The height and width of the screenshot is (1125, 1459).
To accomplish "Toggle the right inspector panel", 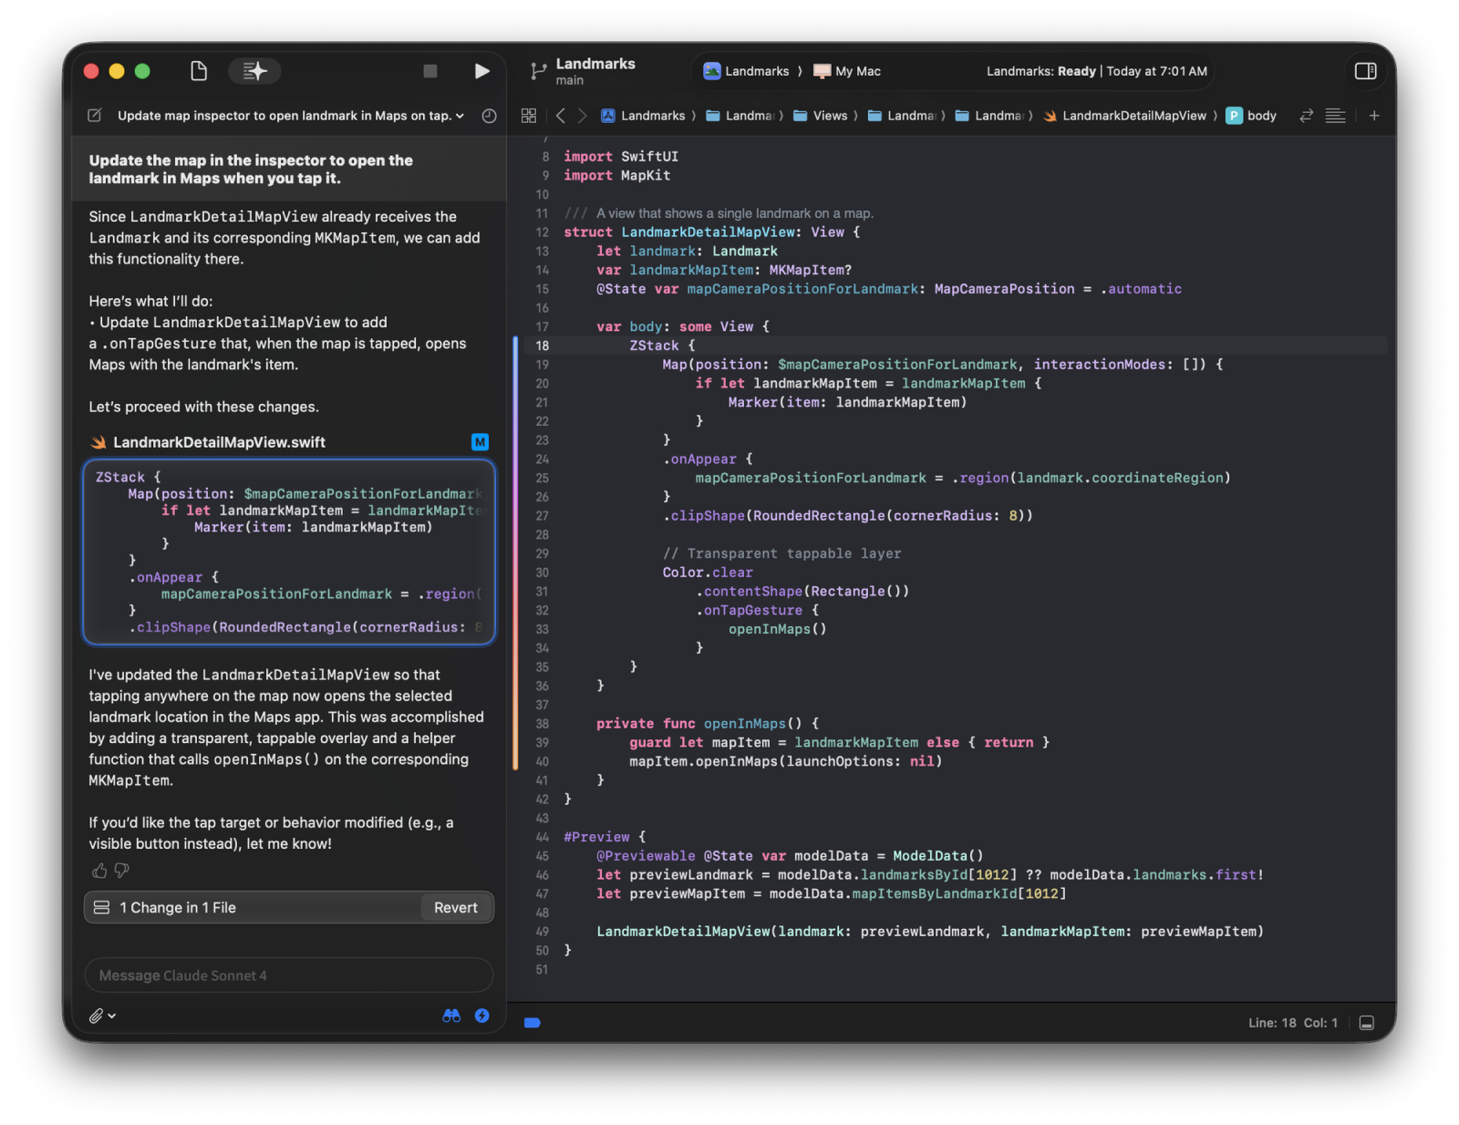I will pyautogui.click(x=1365, y=71).
